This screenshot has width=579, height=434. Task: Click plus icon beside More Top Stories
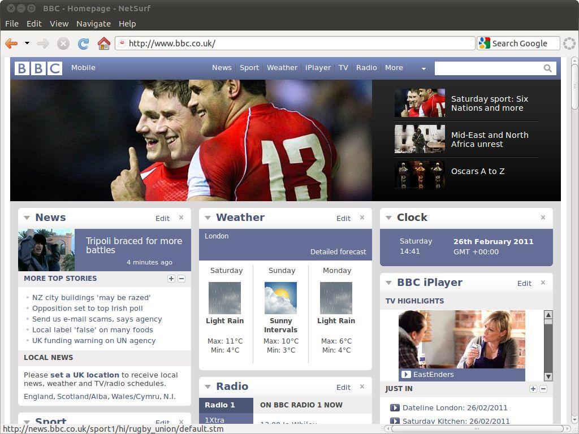pos(171,279)
